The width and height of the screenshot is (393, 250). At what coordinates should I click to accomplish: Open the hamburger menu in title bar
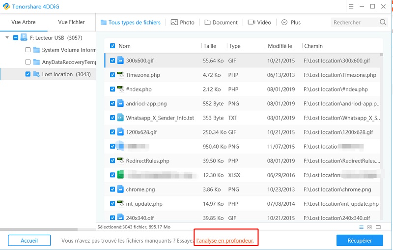coord(351,6)
